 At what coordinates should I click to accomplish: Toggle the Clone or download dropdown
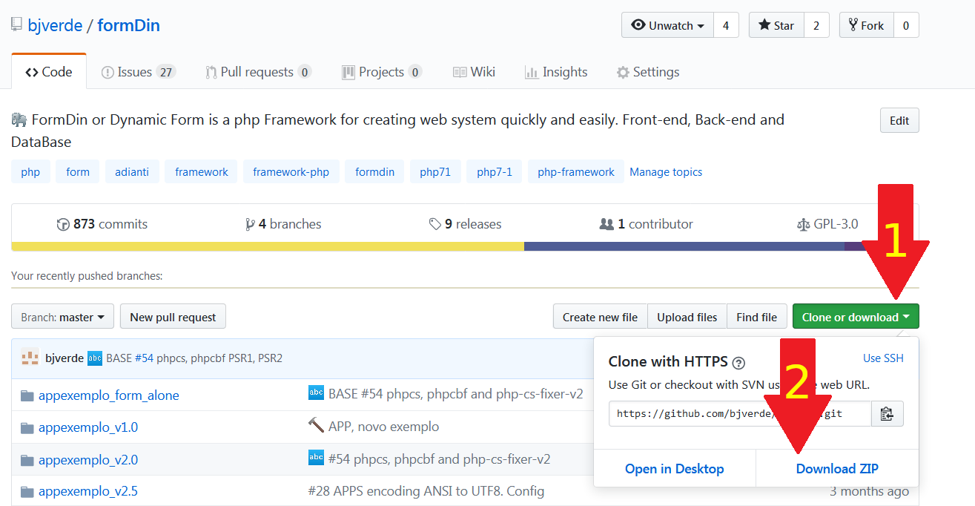point(856,317)
